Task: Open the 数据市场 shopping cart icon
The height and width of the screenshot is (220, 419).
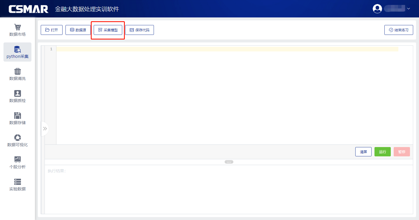Action: pos(17,27)
